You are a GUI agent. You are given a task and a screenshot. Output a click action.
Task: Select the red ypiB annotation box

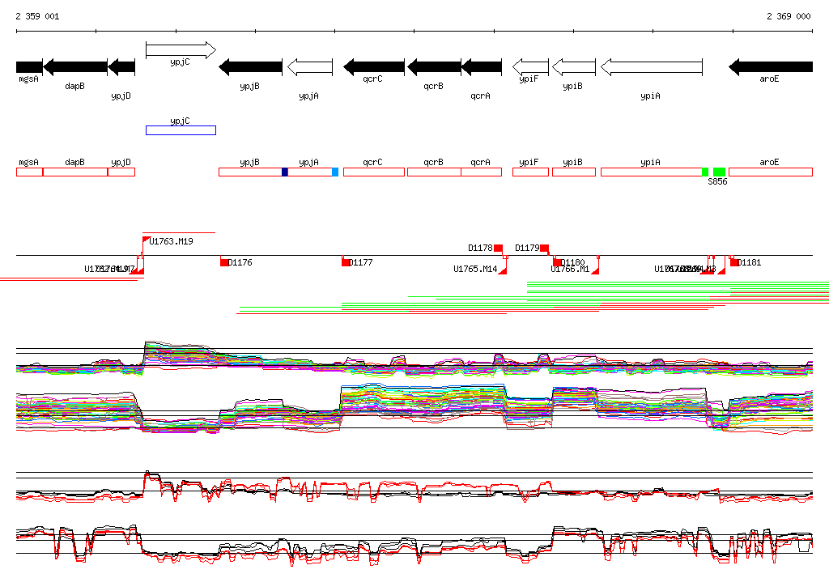[x=574, y=172]
